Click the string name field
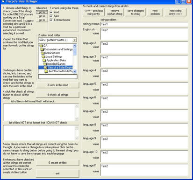 [144, 24]
